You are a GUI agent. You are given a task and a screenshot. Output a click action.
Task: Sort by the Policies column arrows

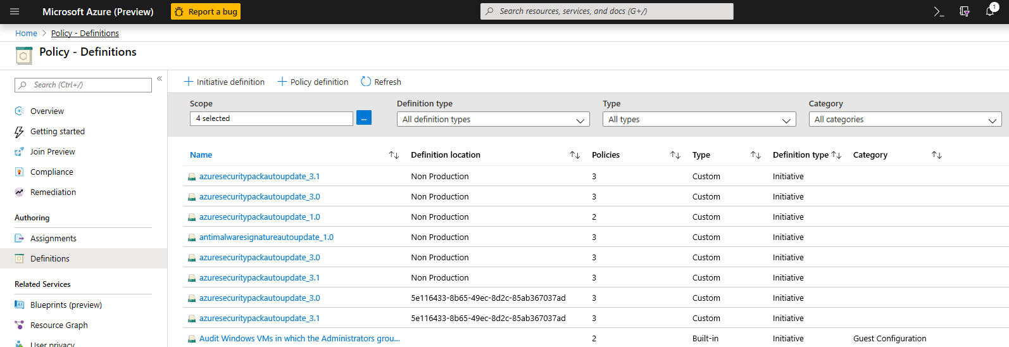[675, 155]
